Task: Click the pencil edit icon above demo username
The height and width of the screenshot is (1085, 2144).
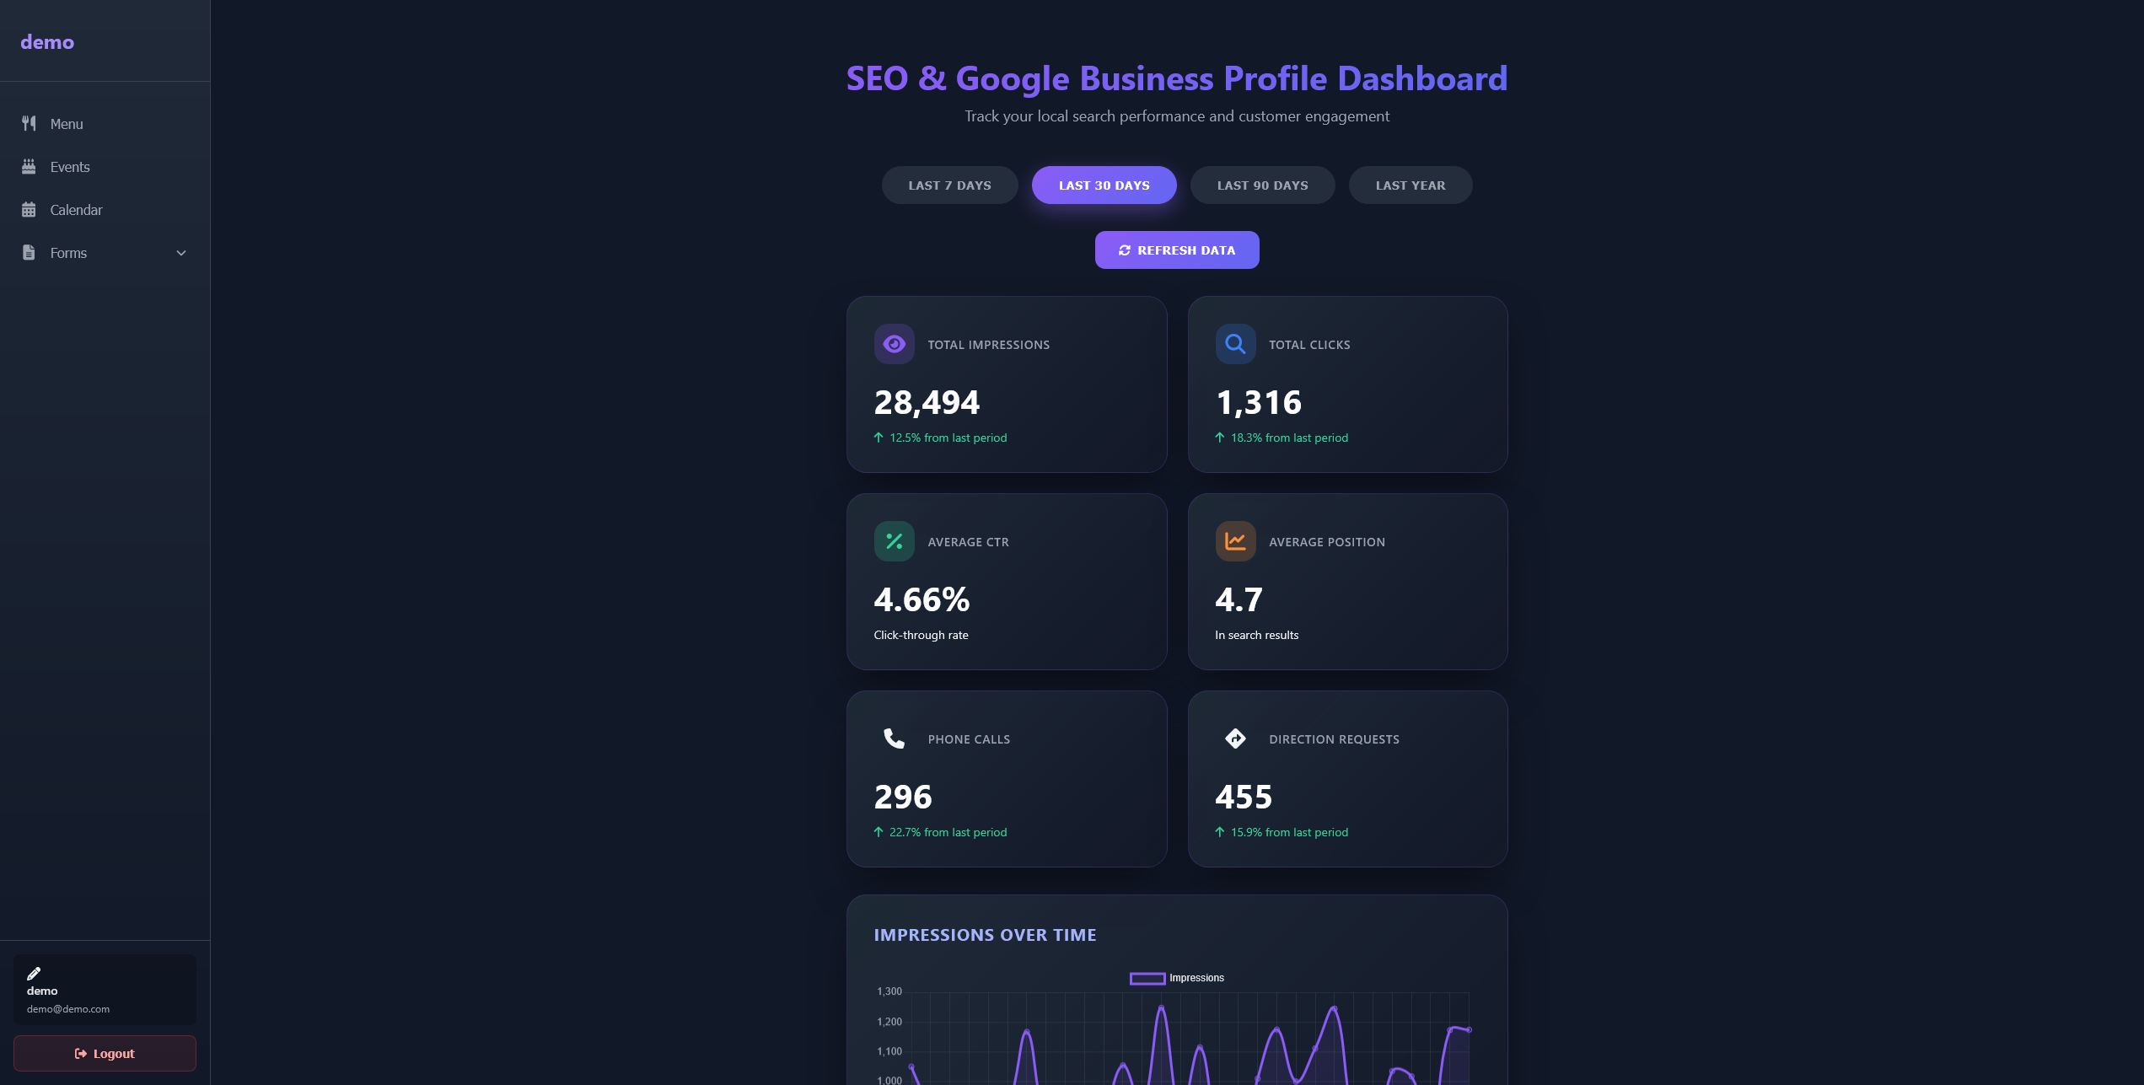Action: (x=35, y=972)
